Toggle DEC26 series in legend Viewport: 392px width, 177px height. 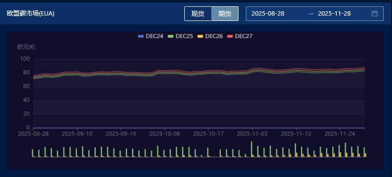pos(210,36)
